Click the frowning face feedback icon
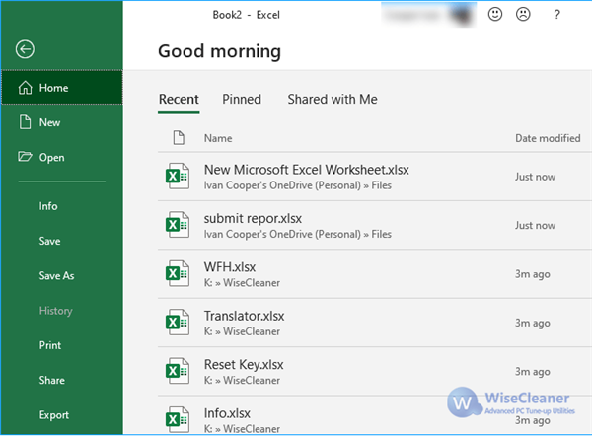Image resolution: width=592 pixels, height=436 pixels. point(523,15)
